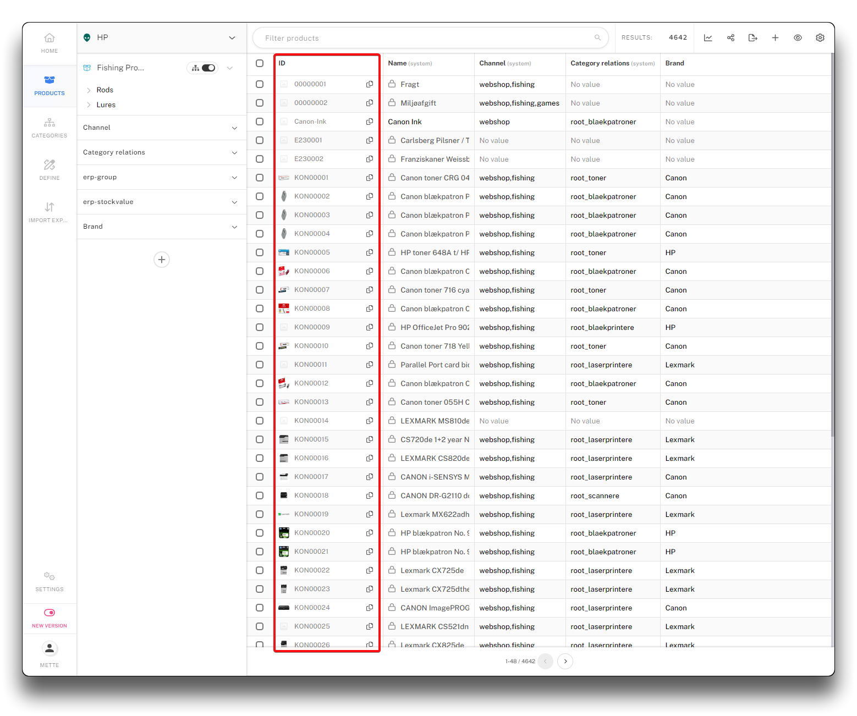The width and height of the screenshot is (857, 716).
Task: Toggle the eye visibility icon in toolbar
Action: pyautogui.click(x=798, y=38)
